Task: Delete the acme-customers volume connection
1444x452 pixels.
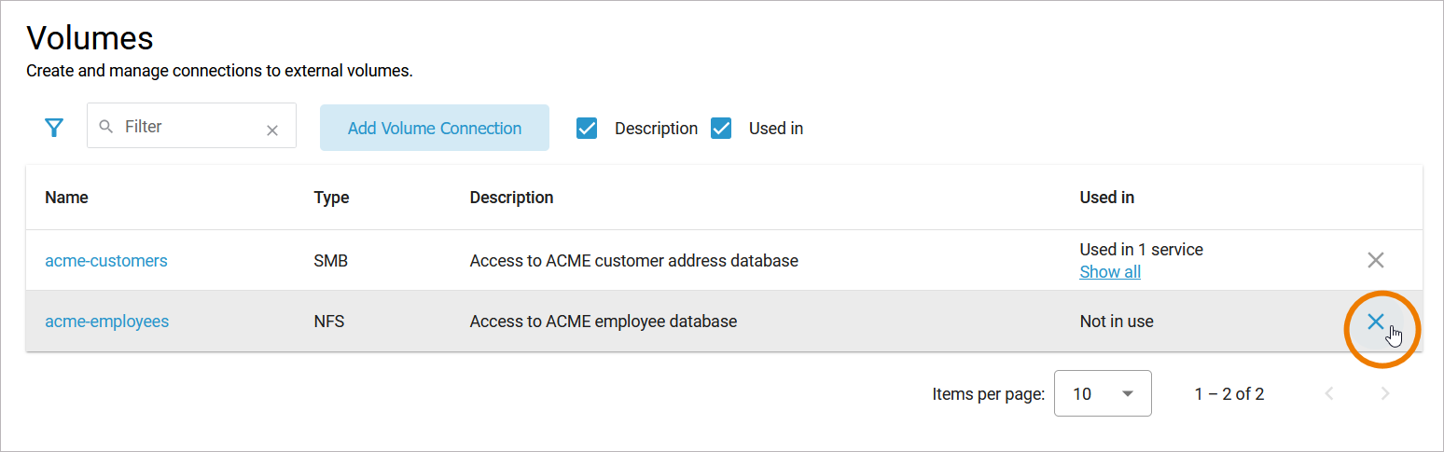Action: [x=1375, y=260]
